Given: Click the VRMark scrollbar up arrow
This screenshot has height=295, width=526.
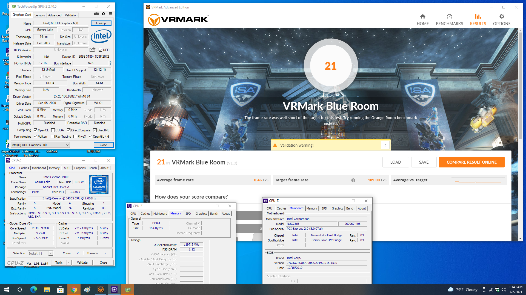Looking at the screenshot, I should pos(520,30).
